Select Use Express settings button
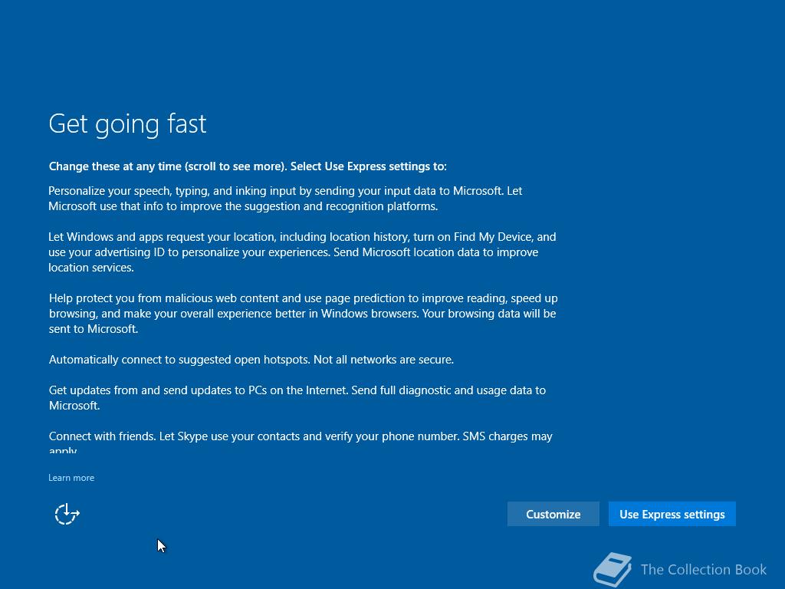 pos(672,515)
